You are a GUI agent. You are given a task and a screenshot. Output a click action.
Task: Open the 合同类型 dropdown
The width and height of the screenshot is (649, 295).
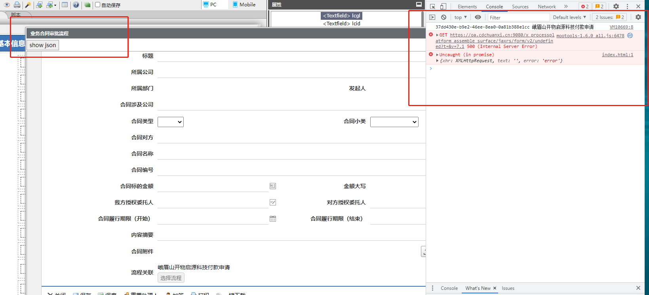click(171, 122)
